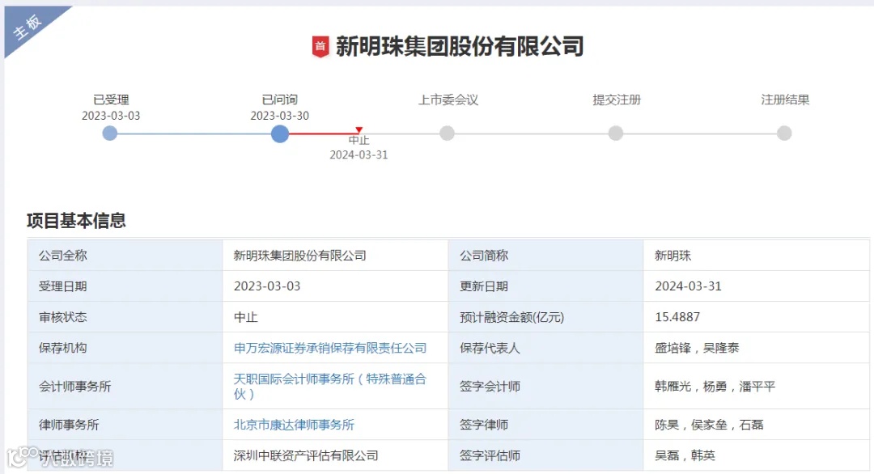Click the red 中止 triangle marker
The width and height of the screenshot is (874, 474).
tap(359, 129)
